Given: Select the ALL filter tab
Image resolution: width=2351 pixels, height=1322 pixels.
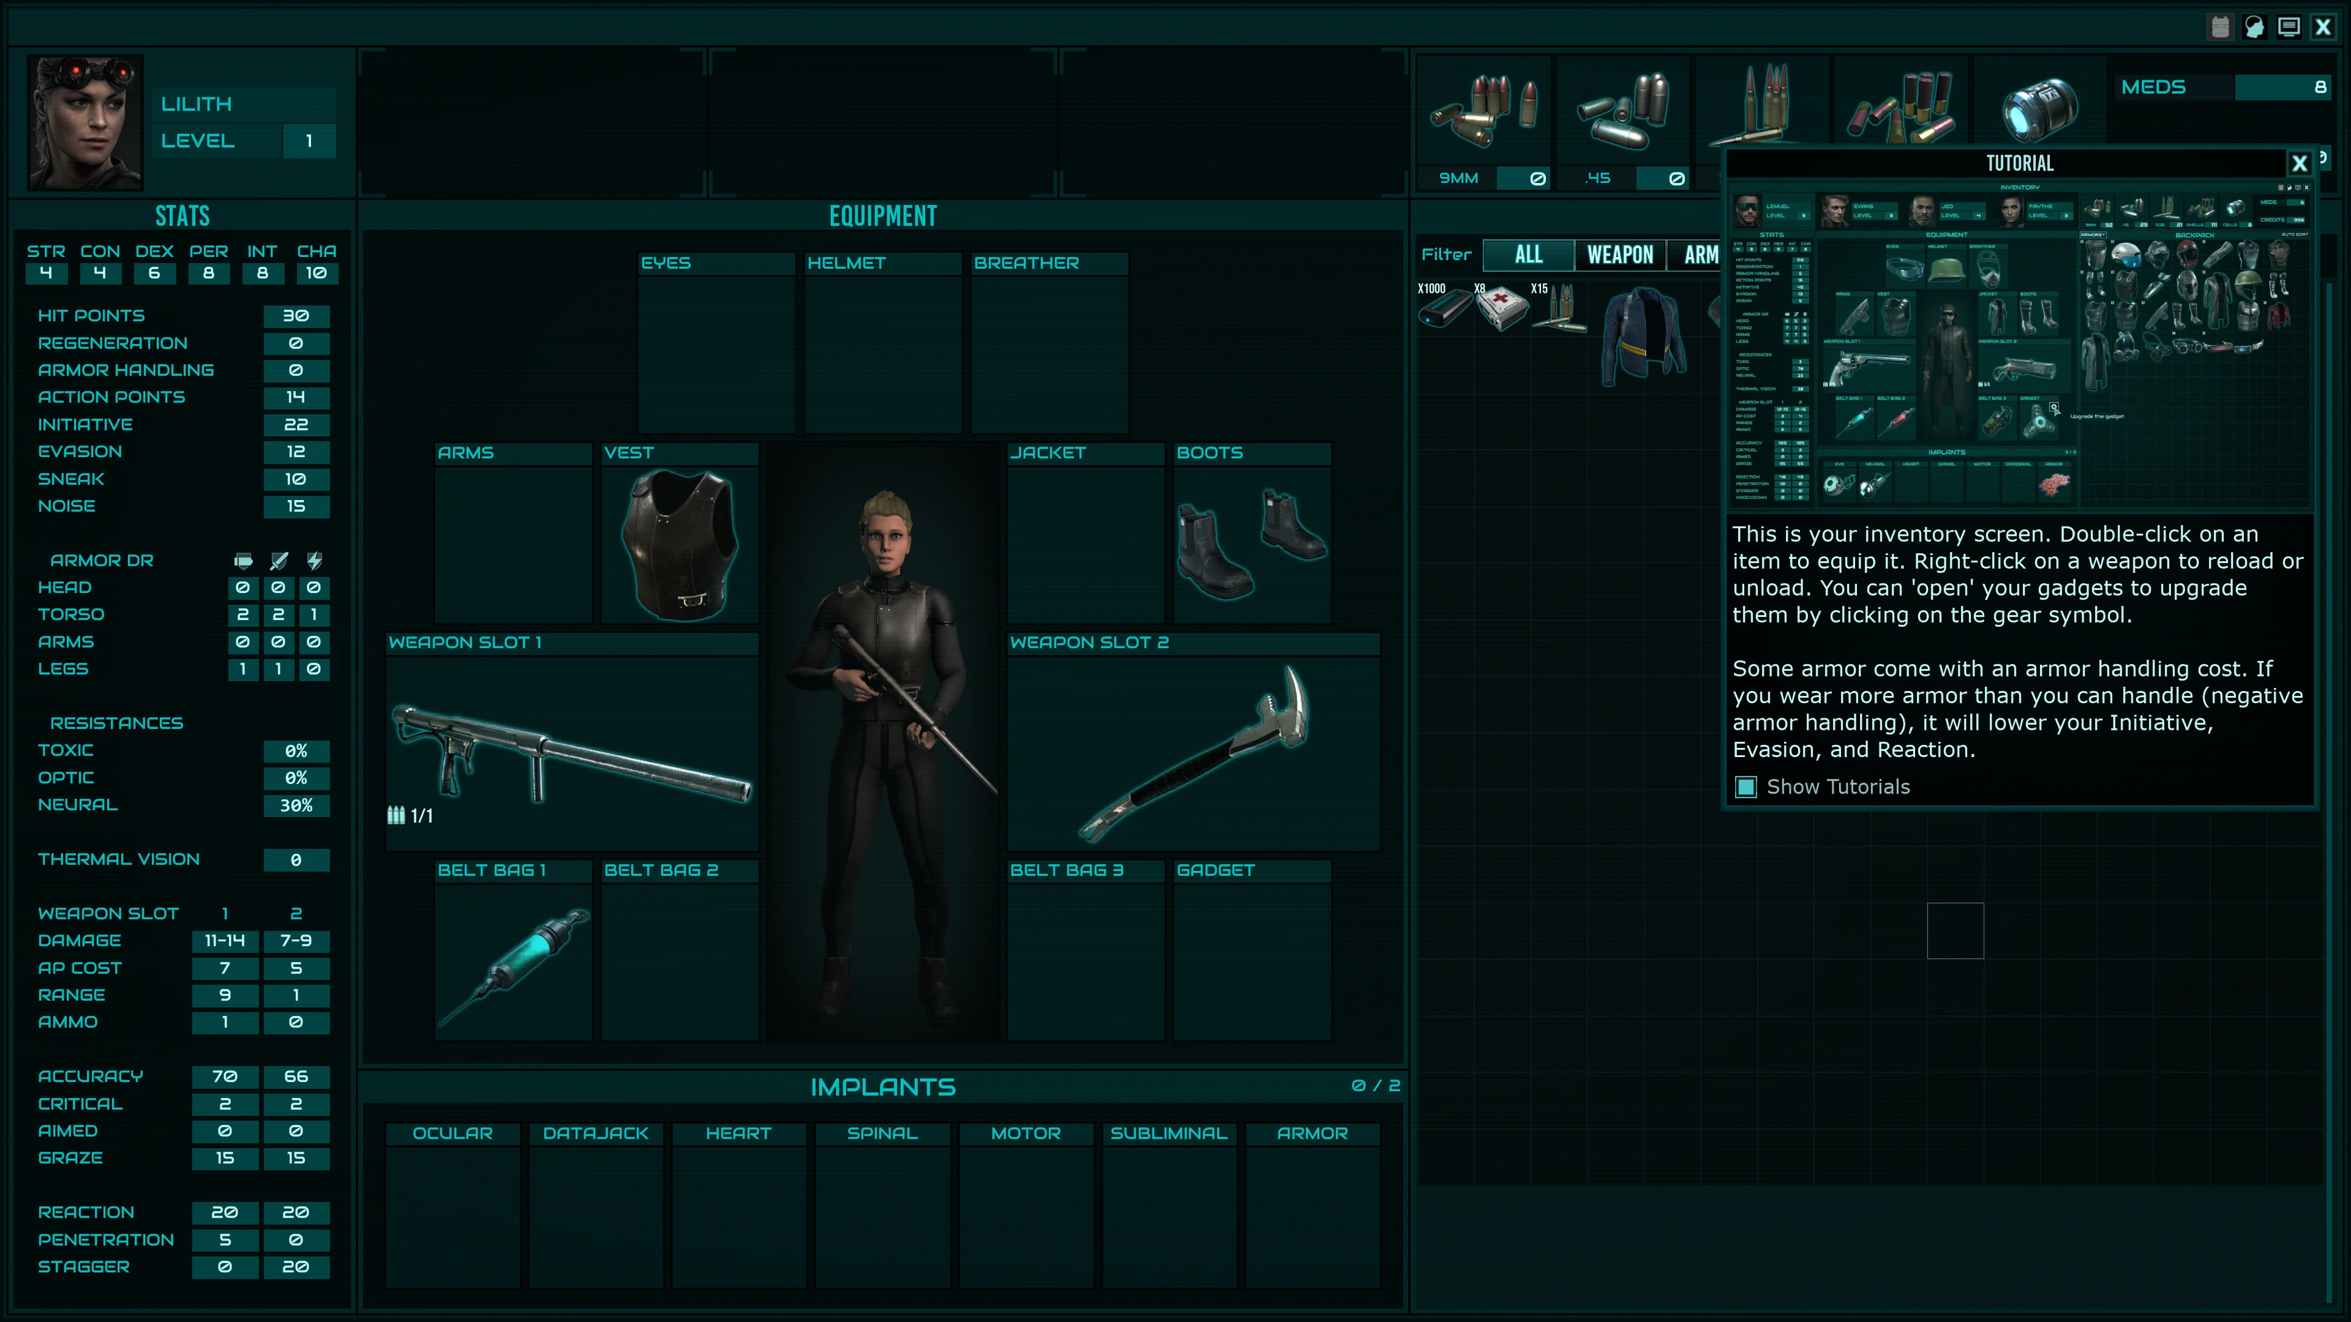Looking at the screenshot, I should tap(1528, 255).
